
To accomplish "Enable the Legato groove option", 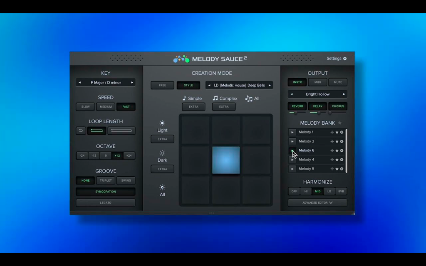I will click(106, 203).
